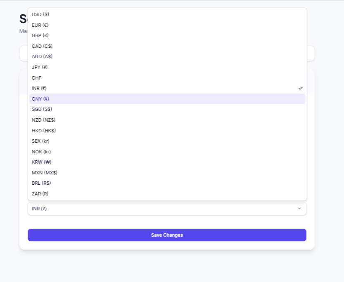Pick GBP (£) currency option

(40, 35)
